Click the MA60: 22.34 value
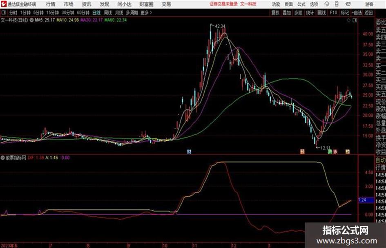Viewport: 386px width, 248px height. (x=115, y=20)
